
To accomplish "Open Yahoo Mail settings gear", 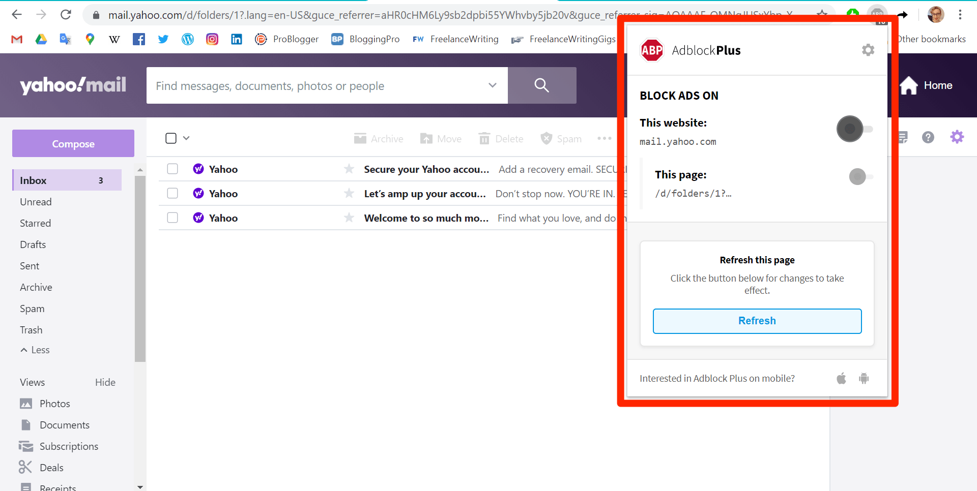I will (x=957, y=137).
